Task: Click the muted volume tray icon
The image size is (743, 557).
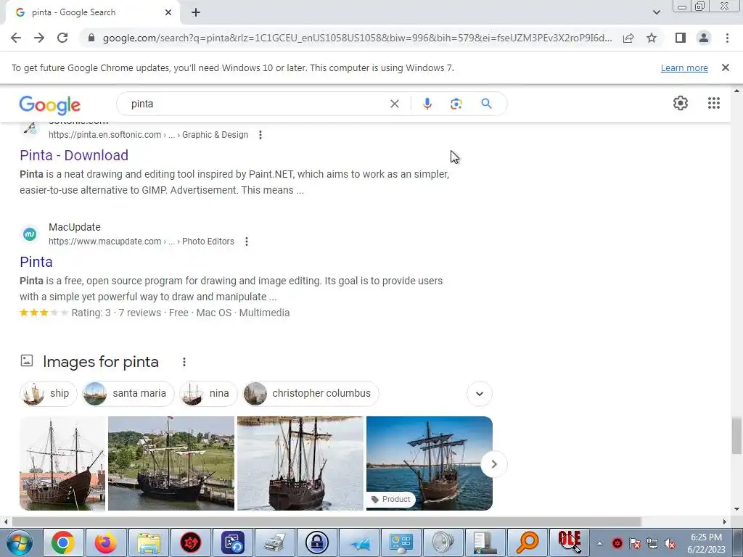Action: pyautogui.click(x=670, y=544)
